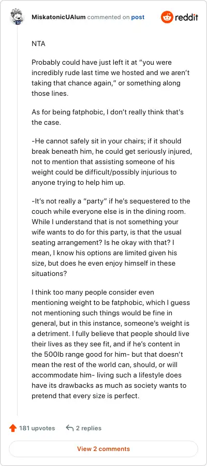Click the curved reply arrow icon
The width and height of the screenshot is (207, 466).
(x=70, y=428)
